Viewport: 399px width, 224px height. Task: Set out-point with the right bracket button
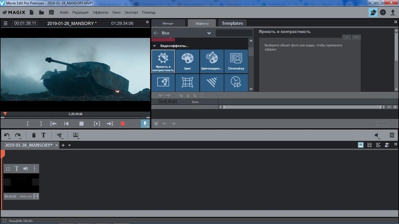41,124
